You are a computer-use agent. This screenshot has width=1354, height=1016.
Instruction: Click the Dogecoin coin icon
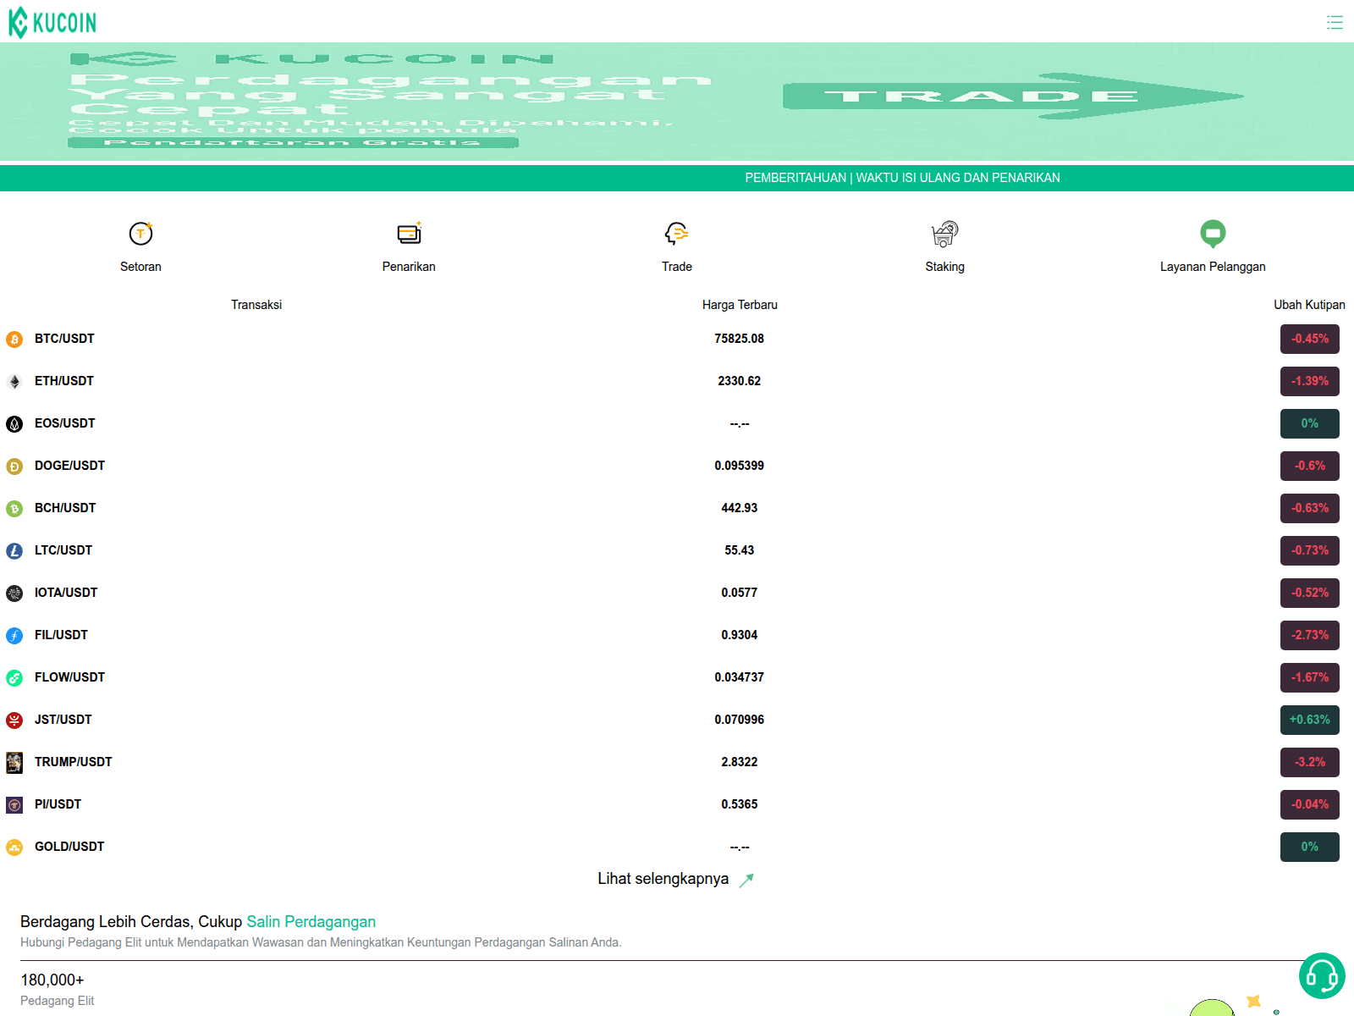(14, 467)
